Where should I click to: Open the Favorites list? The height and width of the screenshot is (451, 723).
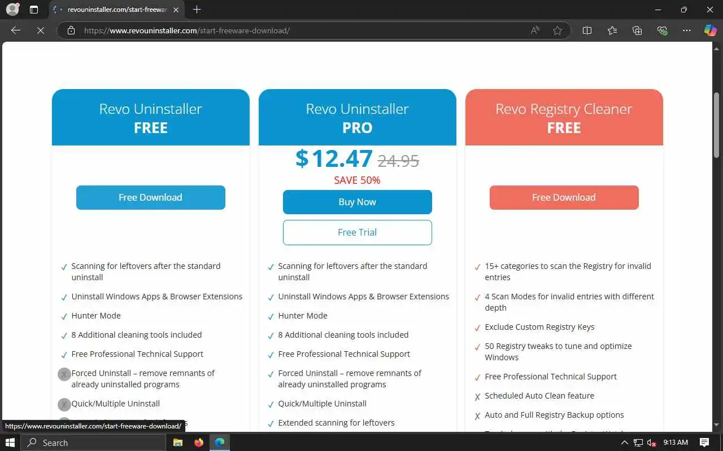tap(612, 30)
